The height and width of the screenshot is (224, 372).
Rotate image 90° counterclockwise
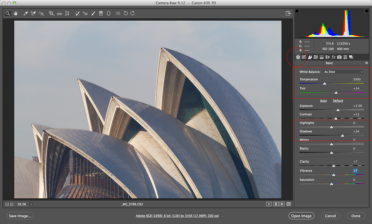[x=126, y=13]
